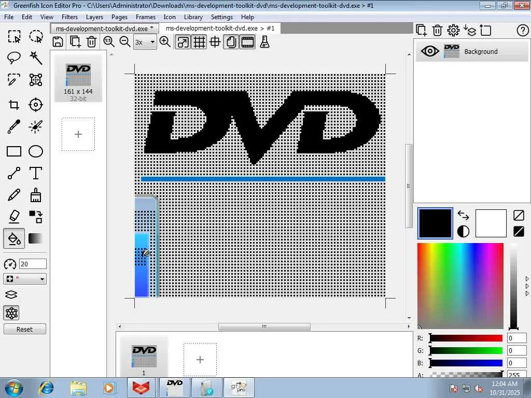Open layer properties gear icon
The image size is (531, 398).
[453, 31]
